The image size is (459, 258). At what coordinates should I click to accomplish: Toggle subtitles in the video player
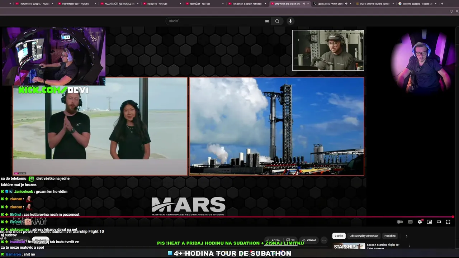[x=410, y=222]
